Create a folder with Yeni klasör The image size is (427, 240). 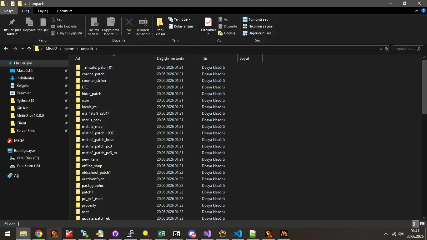(x=160, y=27)
